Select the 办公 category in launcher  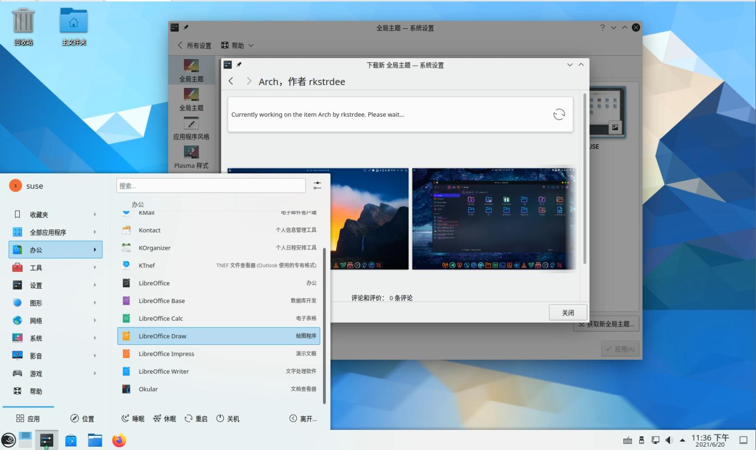(55, 250)
